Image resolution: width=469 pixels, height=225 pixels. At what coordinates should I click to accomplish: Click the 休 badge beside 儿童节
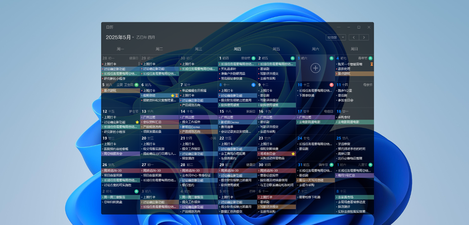point(370,165)
